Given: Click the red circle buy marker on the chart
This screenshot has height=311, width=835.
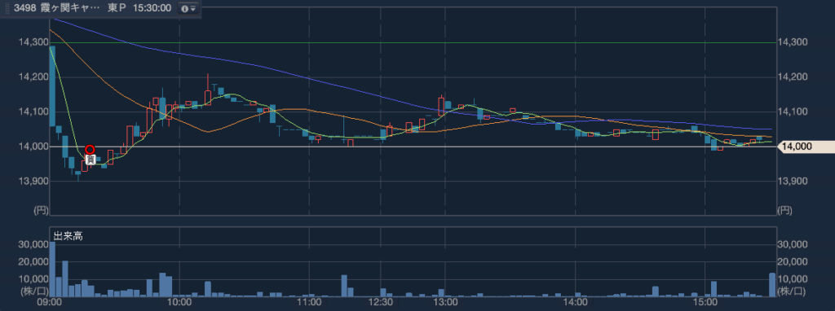Looking at the screenshot, I should (90, 149).
